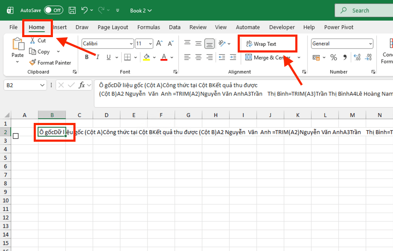Click the Undo arrow icon
Viewport: 393px width, 251px height.
(84, 10)
